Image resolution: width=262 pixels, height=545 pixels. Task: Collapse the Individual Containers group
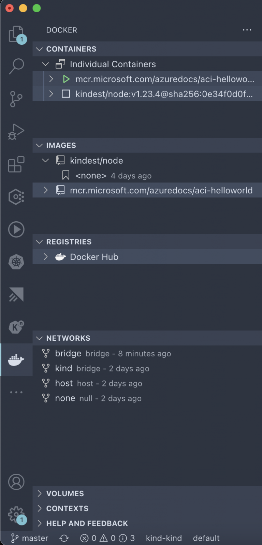click(x=45, y=64)
